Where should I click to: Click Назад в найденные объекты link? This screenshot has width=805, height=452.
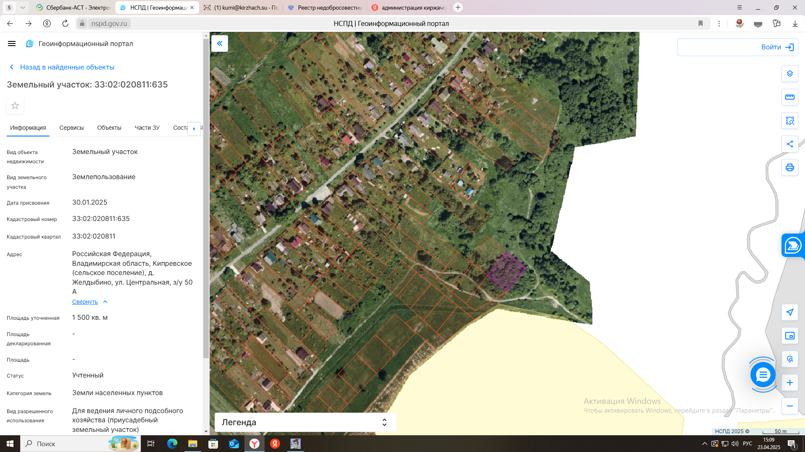tap(67, 67)
